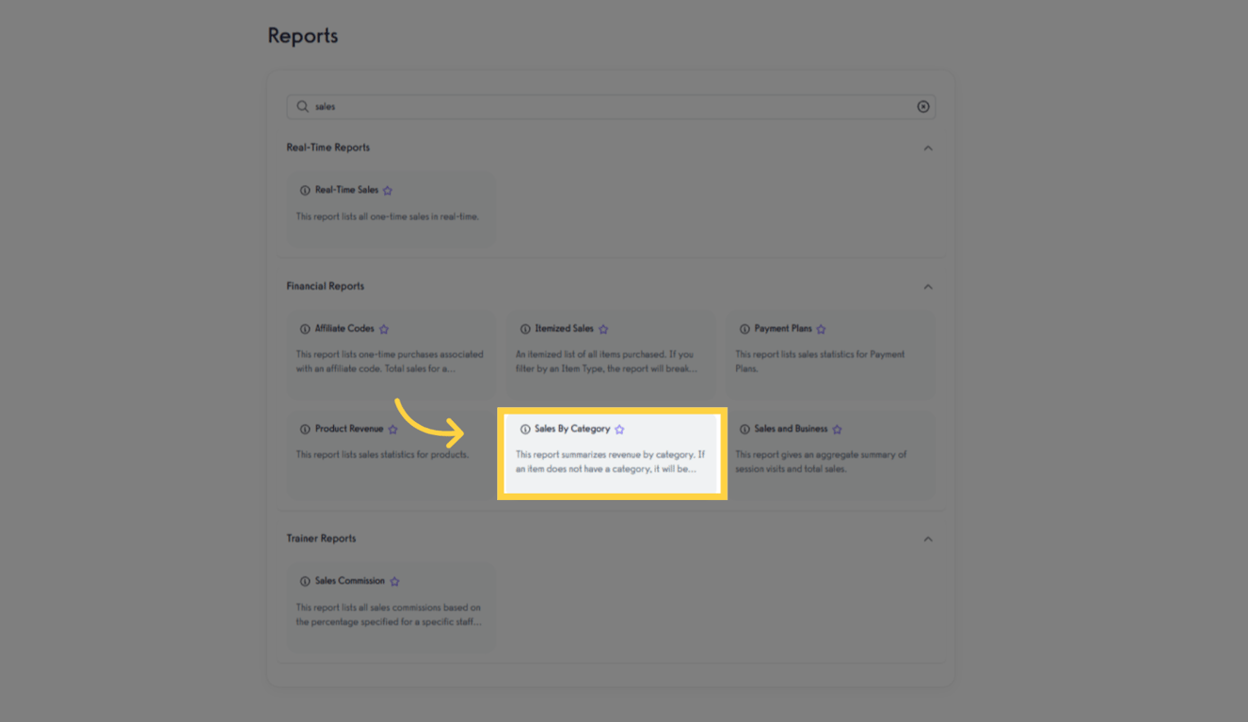Toggle the favorite star on Payment Plans
Viewport: 1248px width, 722px height.
point(821,328)
